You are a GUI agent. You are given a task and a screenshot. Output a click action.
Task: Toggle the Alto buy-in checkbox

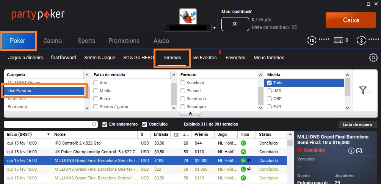96,83
